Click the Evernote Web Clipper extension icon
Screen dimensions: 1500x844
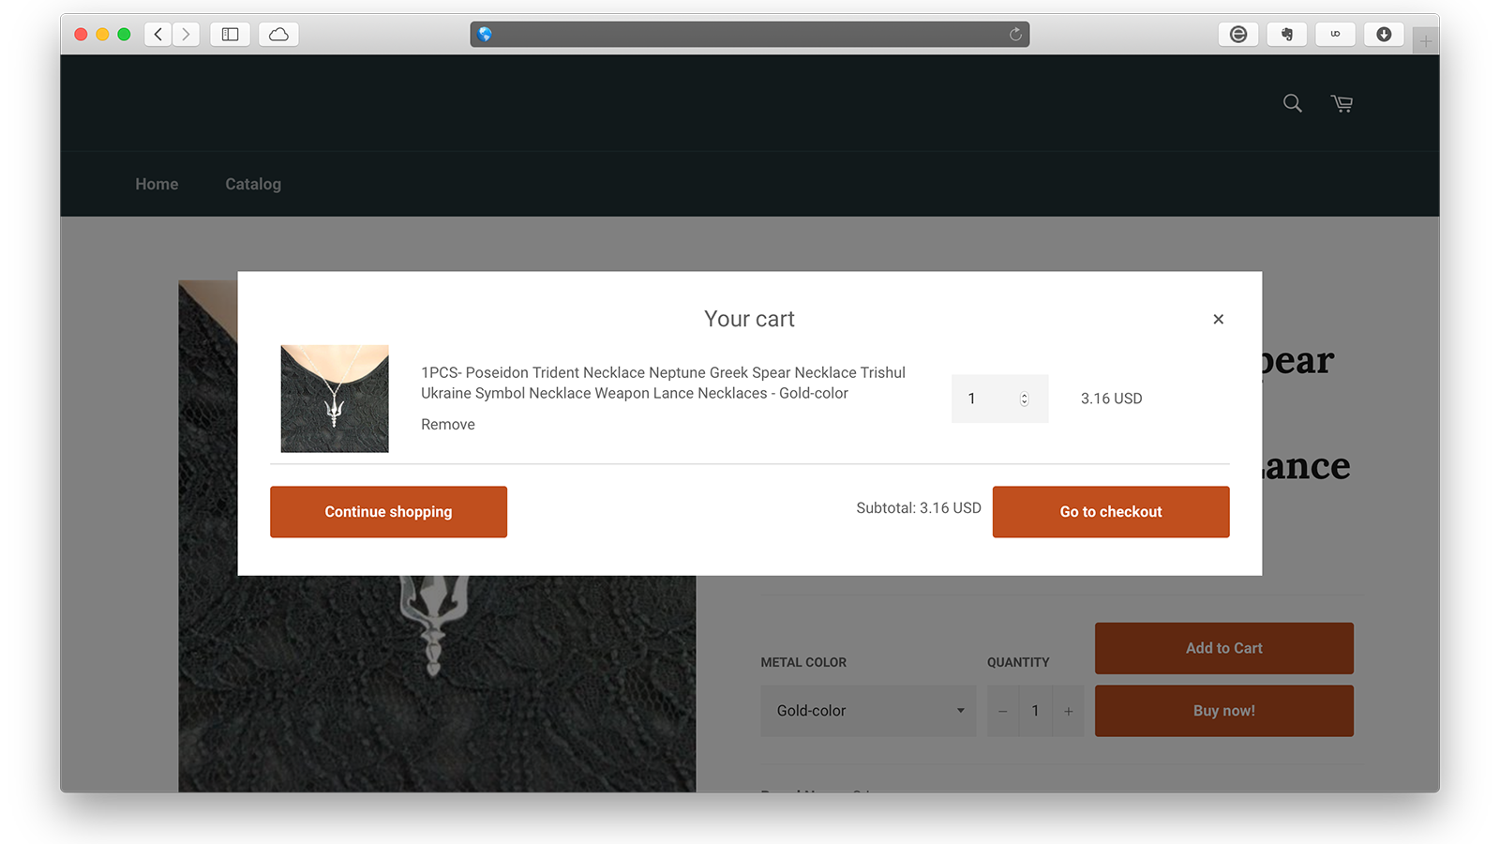point(1286,34)
